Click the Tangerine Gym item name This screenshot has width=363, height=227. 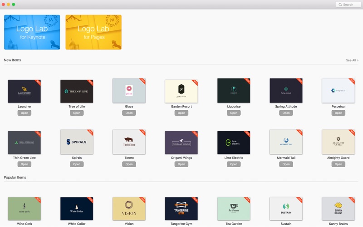coord(181,224)
